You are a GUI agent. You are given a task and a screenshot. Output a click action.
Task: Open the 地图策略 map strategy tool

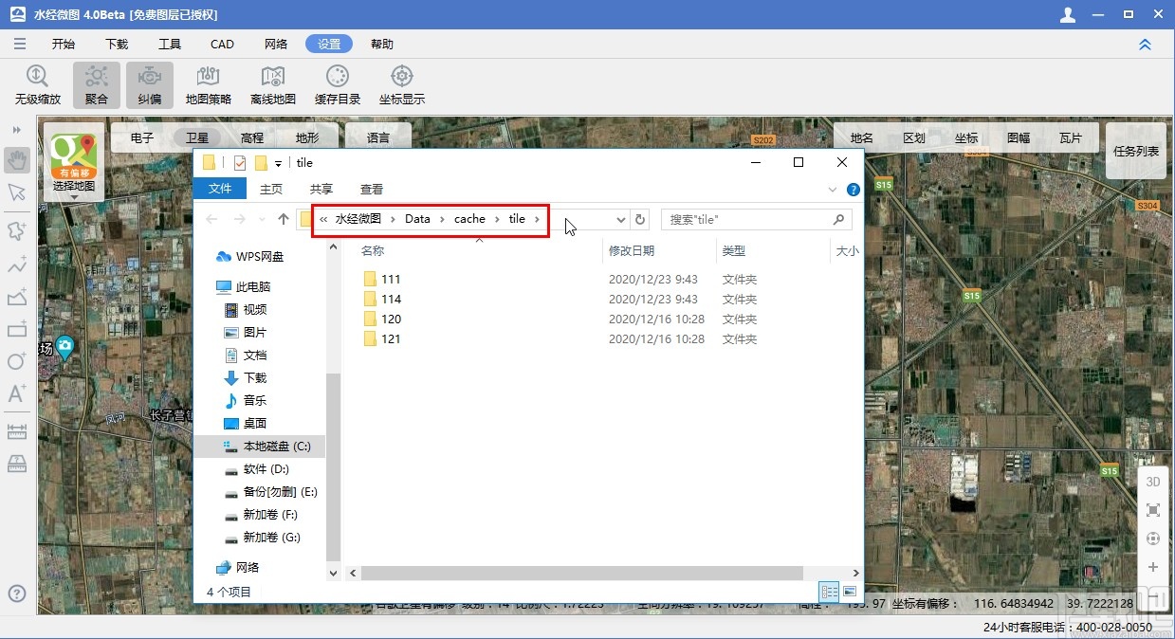(208, 84)
